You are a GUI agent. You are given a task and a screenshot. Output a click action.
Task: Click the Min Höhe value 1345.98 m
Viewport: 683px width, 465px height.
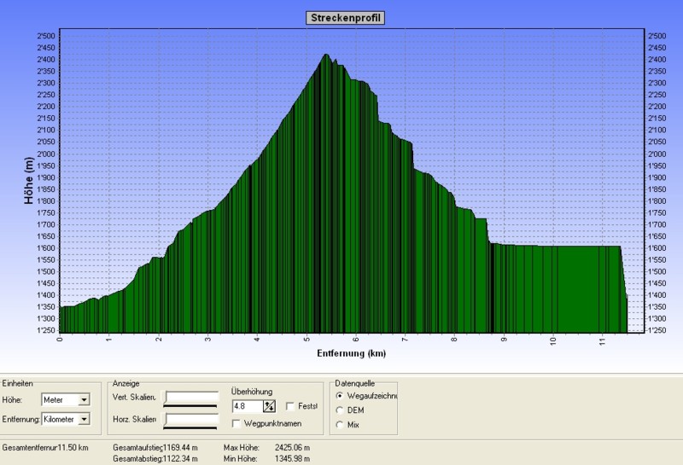pos(293,458)
